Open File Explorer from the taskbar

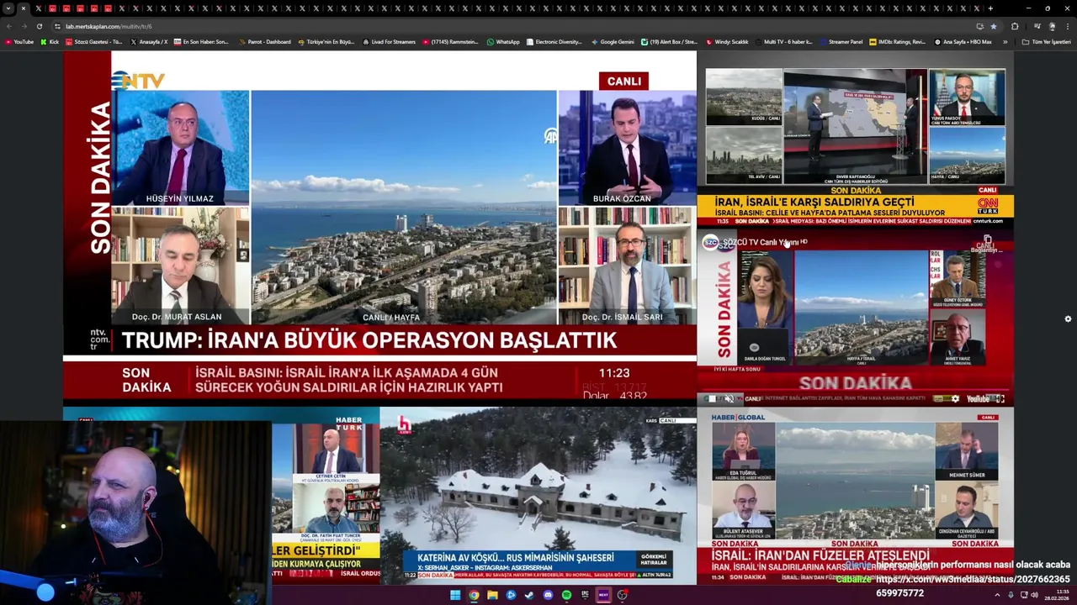(x=492, y=595)
